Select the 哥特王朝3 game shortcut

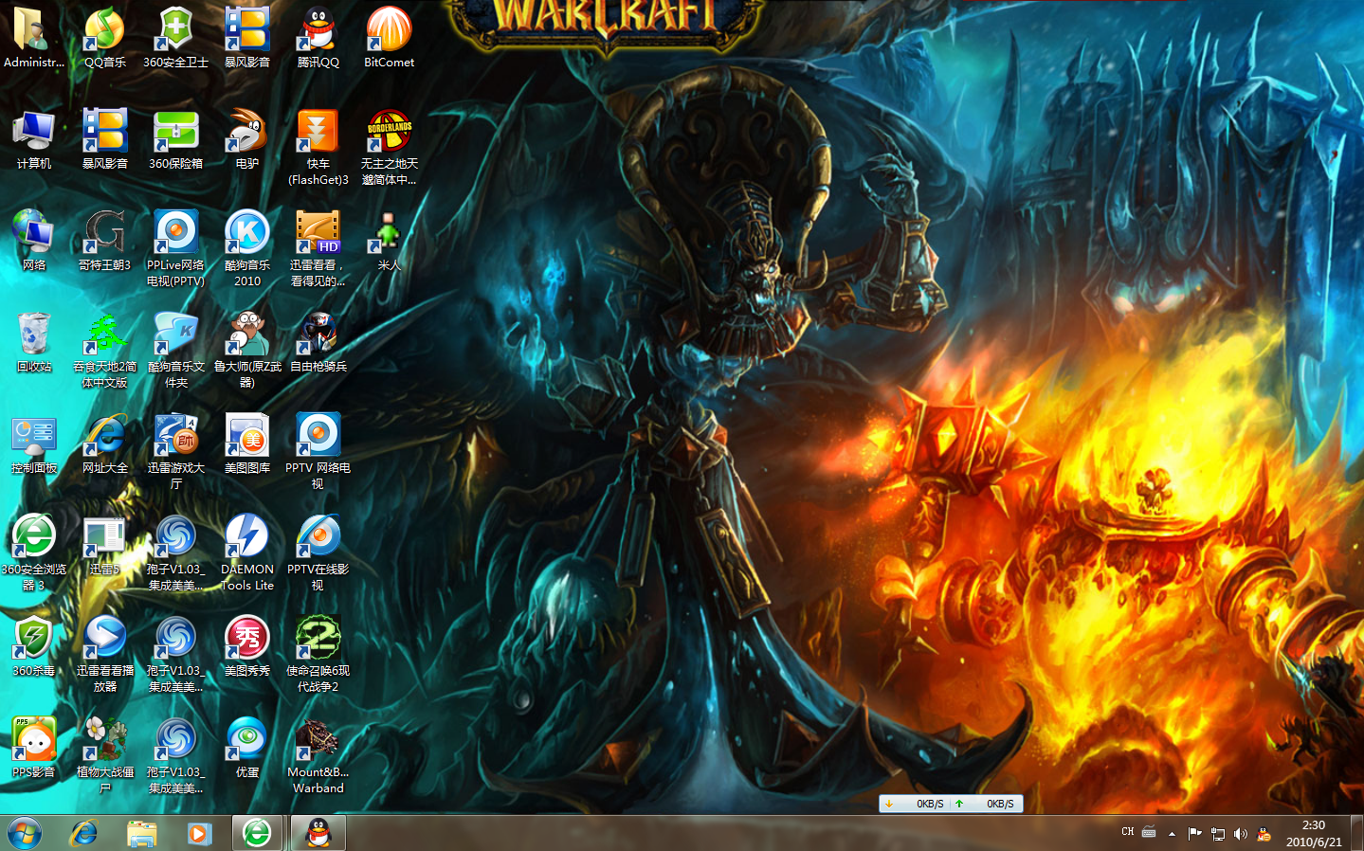point(104,241)
